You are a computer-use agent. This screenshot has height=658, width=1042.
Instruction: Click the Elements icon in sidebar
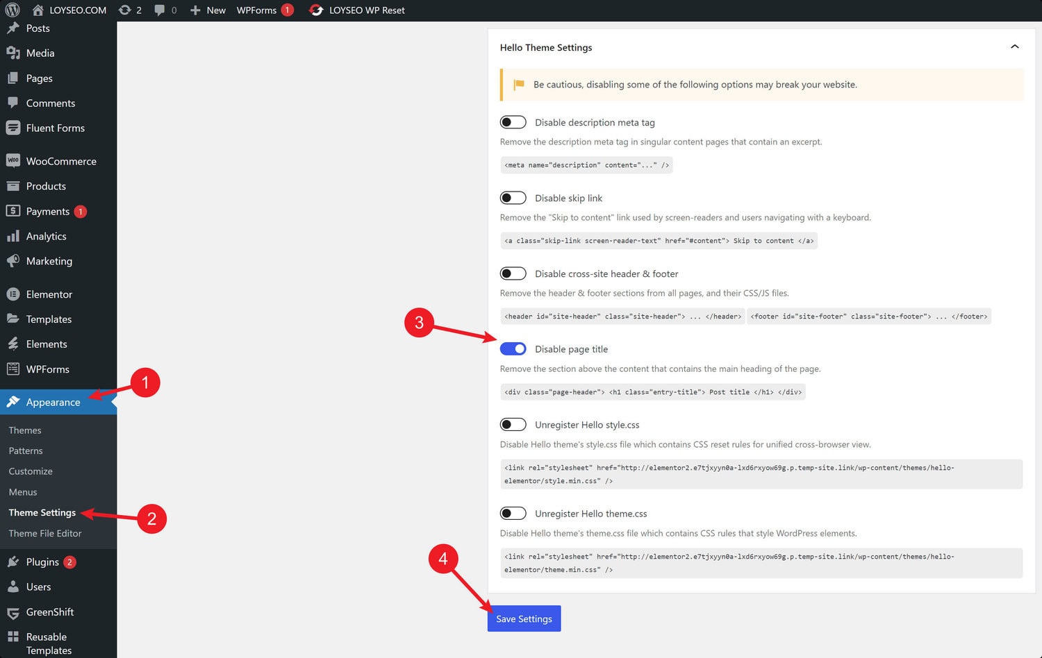point(13,344)
